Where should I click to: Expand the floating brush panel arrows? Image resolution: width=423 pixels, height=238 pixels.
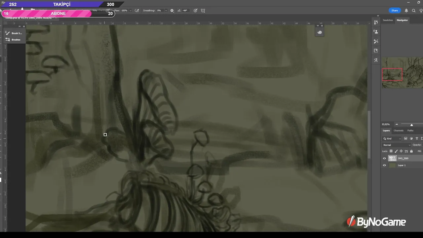point(19,26)
